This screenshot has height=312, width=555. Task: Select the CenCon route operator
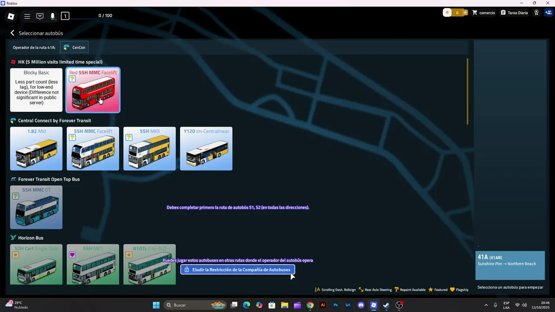74,47
